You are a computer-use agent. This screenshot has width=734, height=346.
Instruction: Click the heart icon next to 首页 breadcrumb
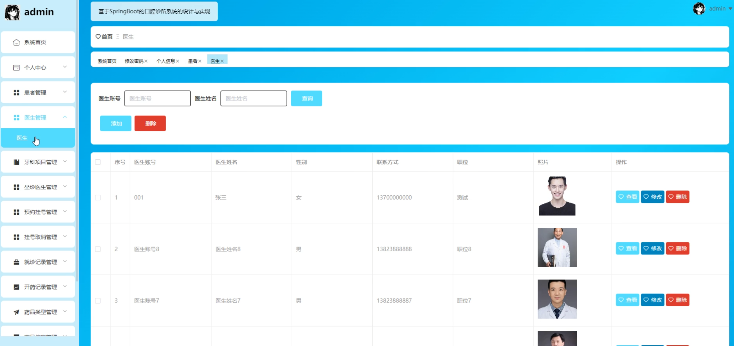(x=98, y=37)
